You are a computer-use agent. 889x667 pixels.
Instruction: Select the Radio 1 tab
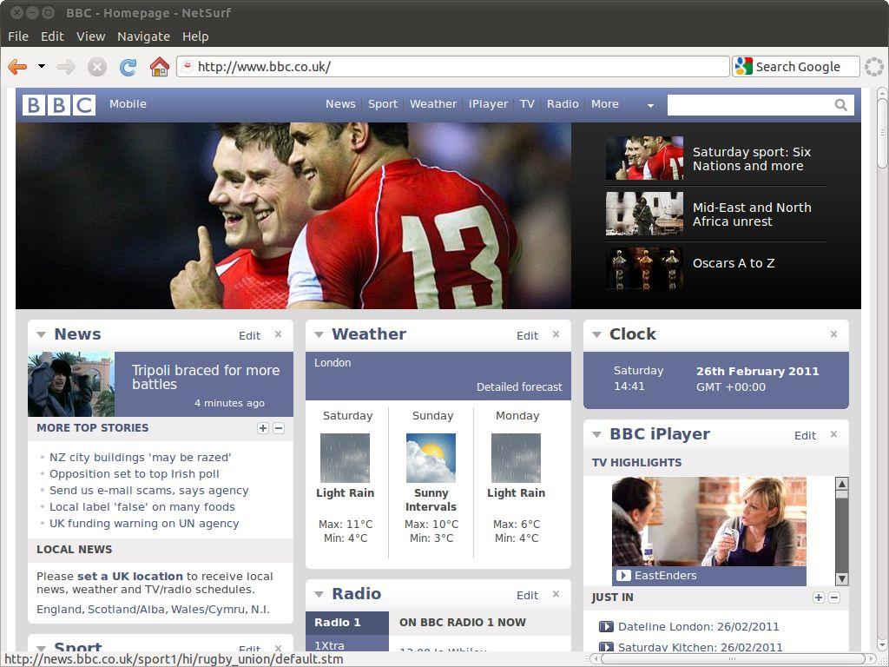[x=347, y=623]
